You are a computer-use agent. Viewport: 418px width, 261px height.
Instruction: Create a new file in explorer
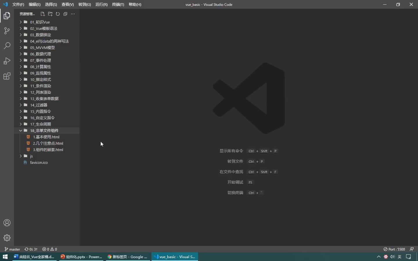(43, 14)
